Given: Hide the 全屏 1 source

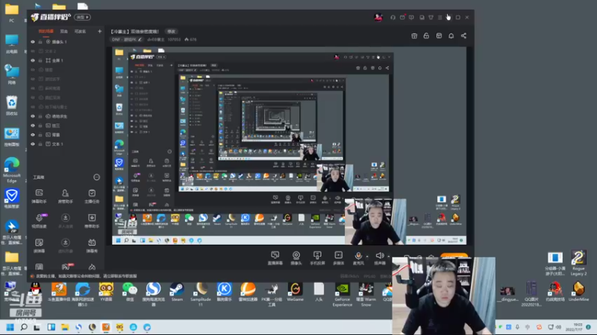Looking at the screenshot, I should (x=33, y=60).
